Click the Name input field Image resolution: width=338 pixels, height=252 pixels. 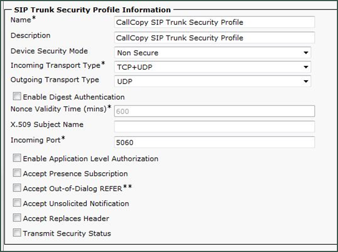214,22
